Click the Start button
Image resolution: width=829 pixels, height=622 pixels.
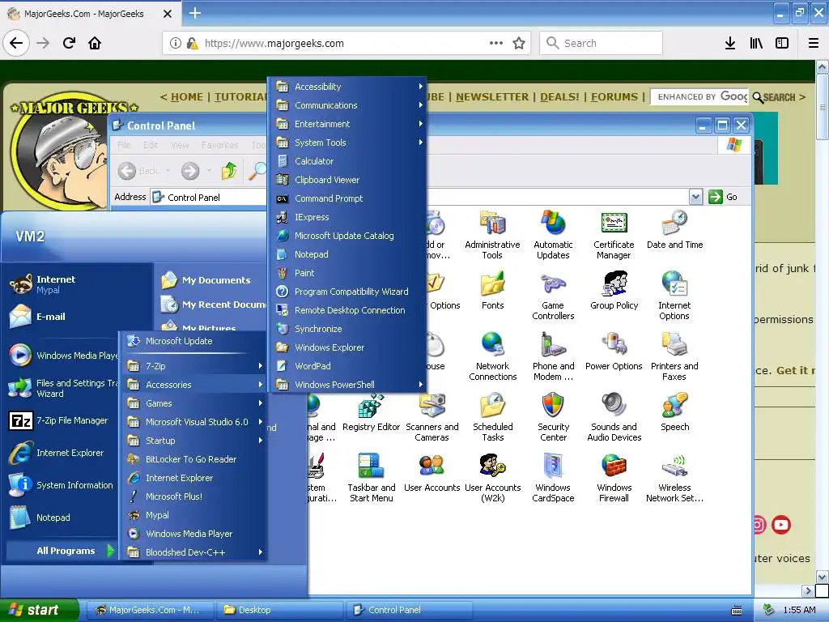click(38, 610)
